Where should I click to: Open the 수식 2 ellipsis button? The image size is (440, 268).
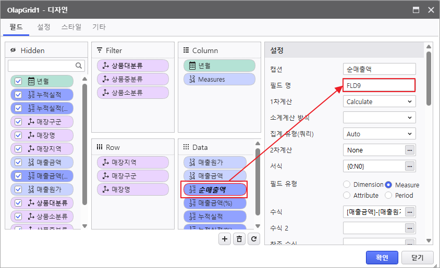point(410,228)
